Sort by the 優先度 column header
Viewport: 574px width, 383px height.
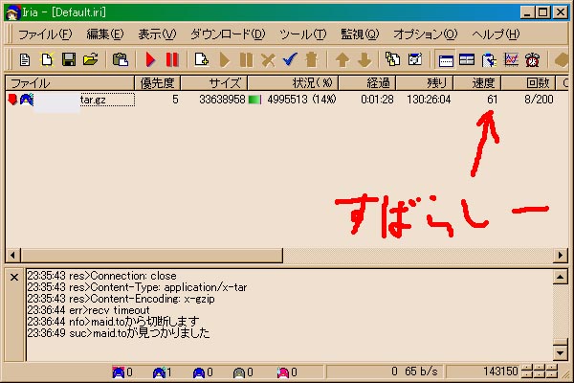(158, 83)
